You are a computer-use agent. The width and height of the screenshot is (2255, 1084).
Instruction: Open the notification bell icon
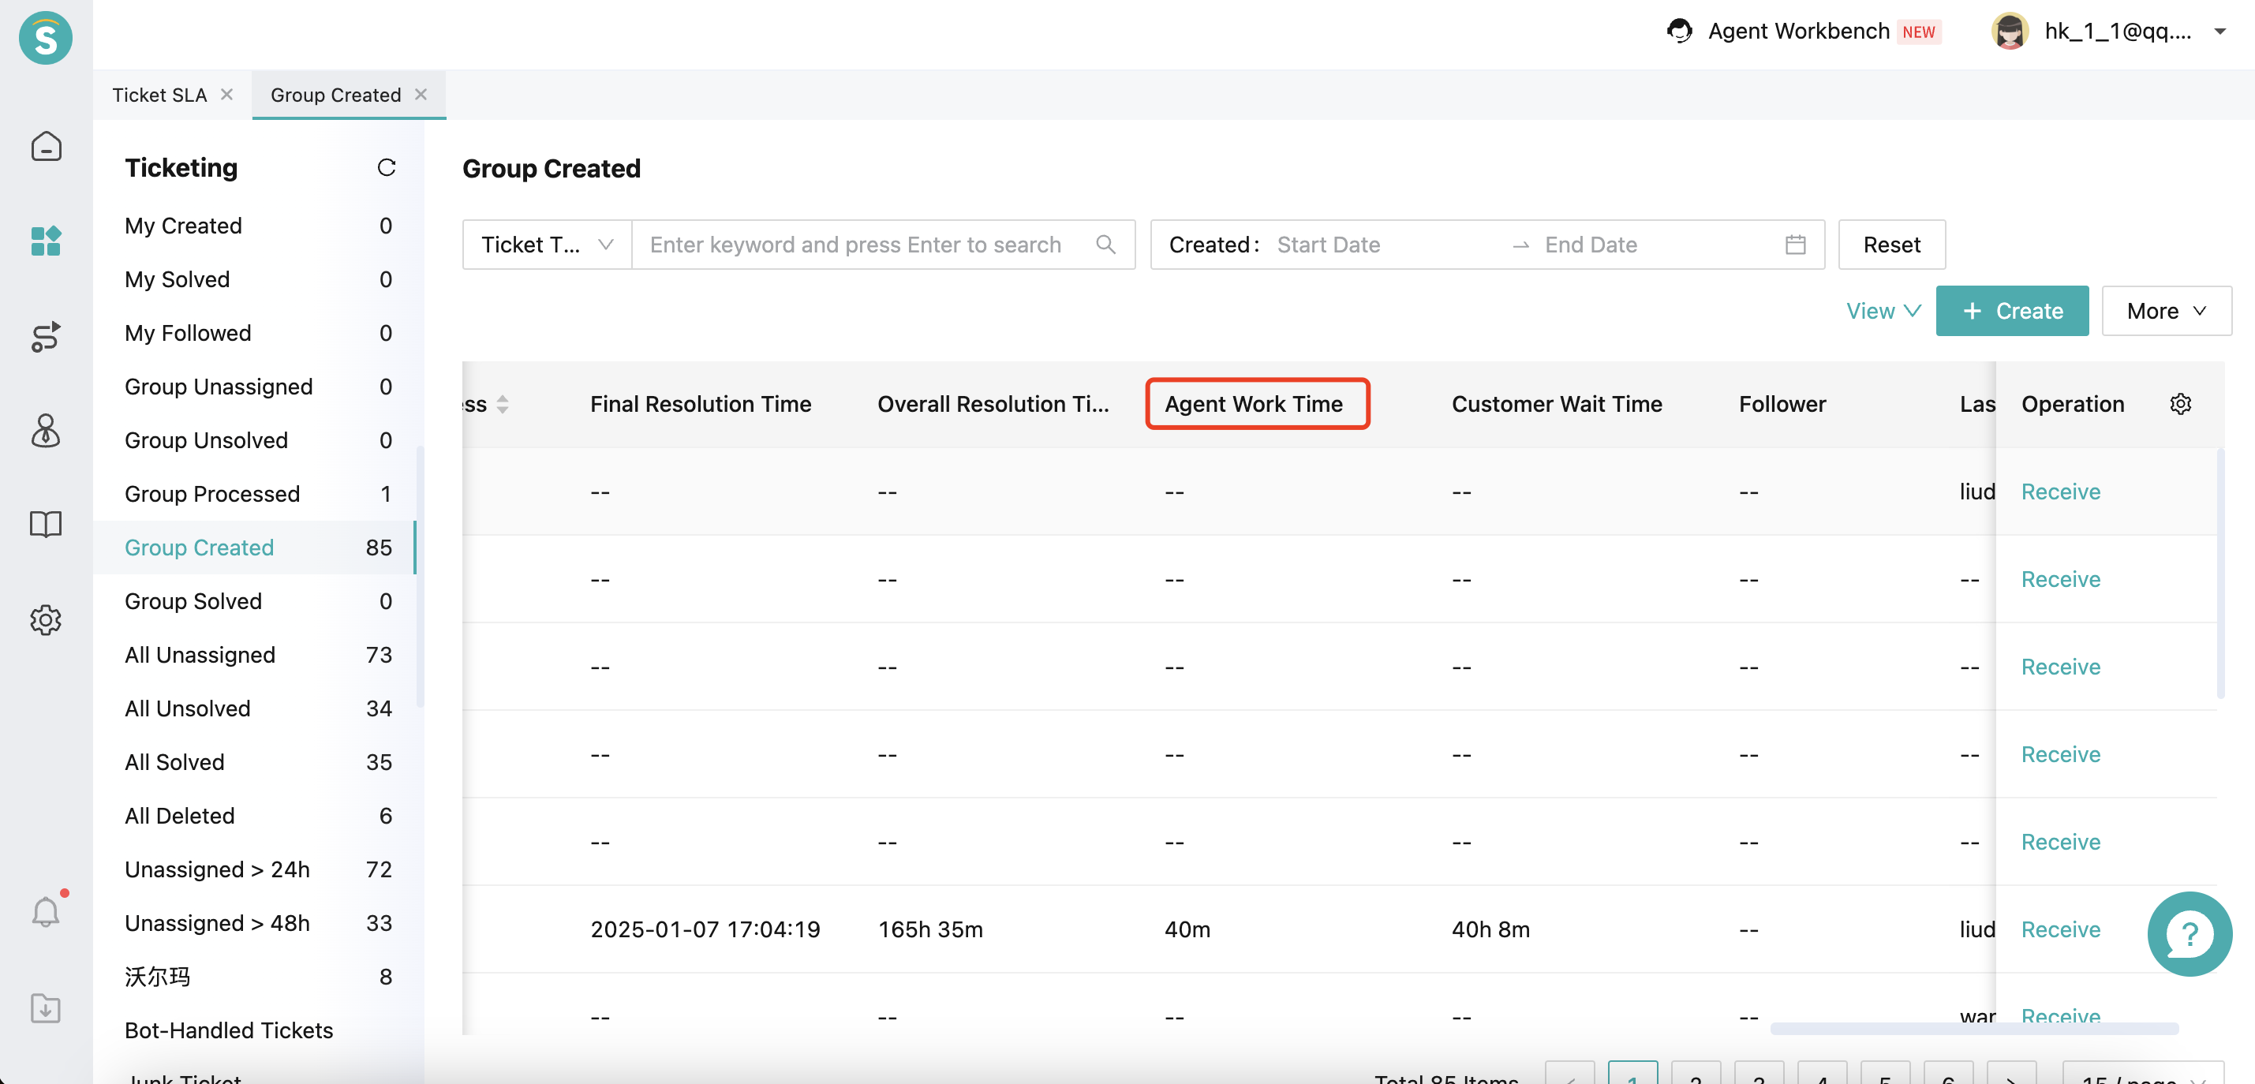point(46,911)
